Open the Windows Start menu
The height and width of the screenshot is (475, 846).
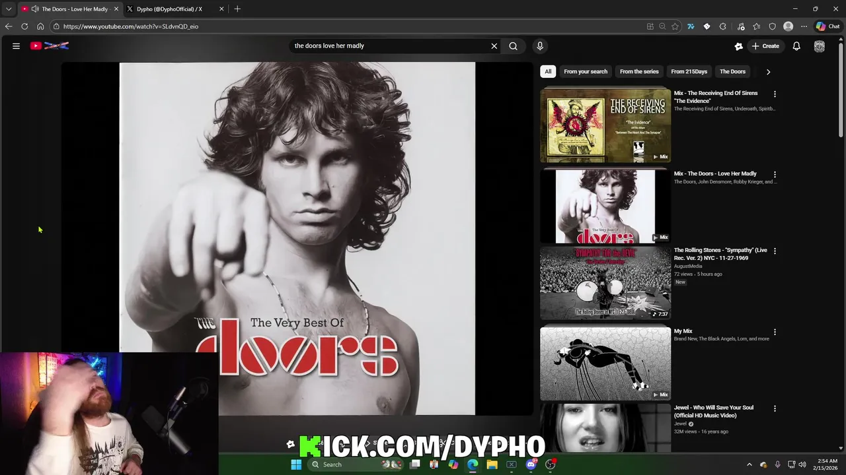point(296,464)
